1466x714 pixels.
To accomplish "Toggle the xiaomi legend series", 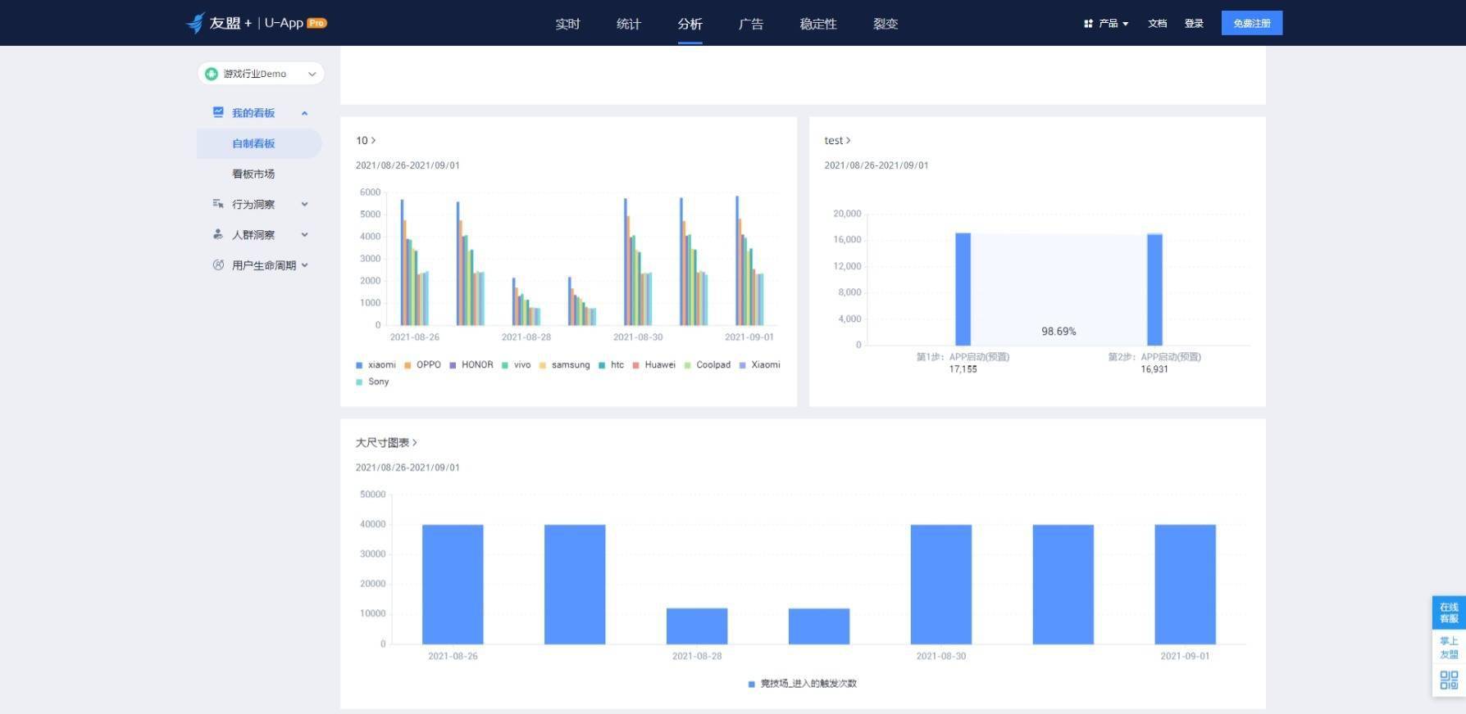I will pos(376,365).
